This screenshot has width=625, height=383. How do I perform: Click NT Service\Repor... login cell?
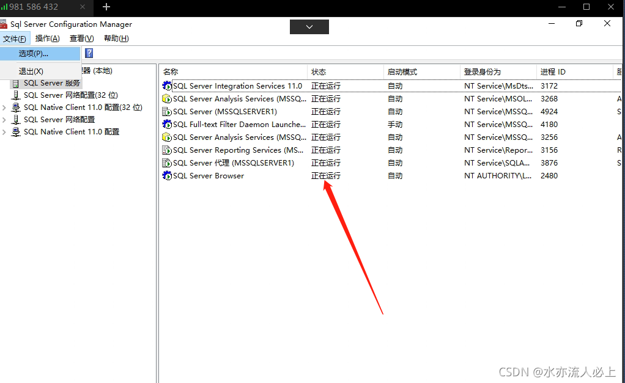click(498, 150)
